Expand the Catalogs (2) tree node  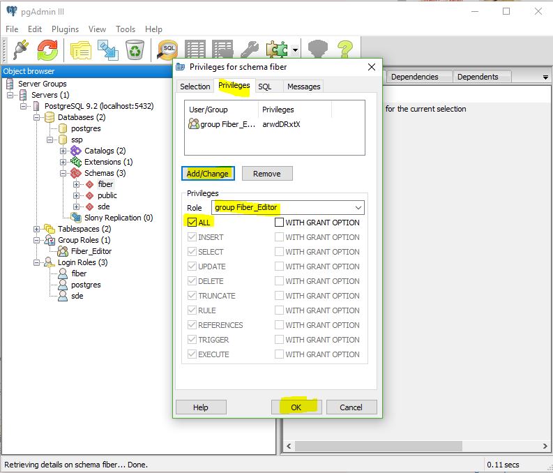63,151
